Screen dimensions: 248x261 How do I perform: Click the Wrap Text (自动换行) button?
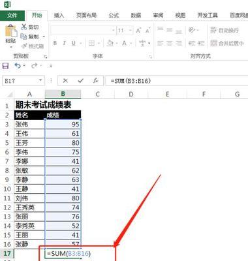click(225, 30)
